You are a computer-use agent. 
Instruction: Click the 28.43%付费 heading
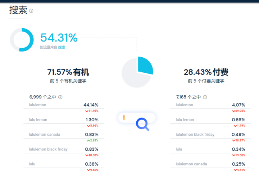click(206, 72)
